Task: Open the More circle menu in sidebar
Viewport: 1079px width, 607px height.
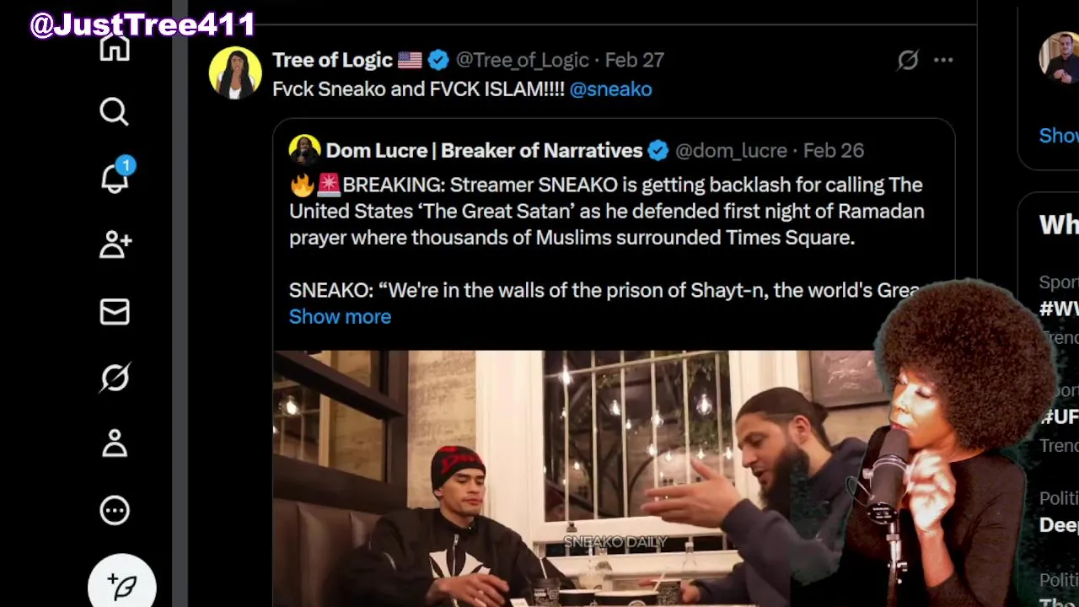Action: pyautogui.click(x=115, y=510)
